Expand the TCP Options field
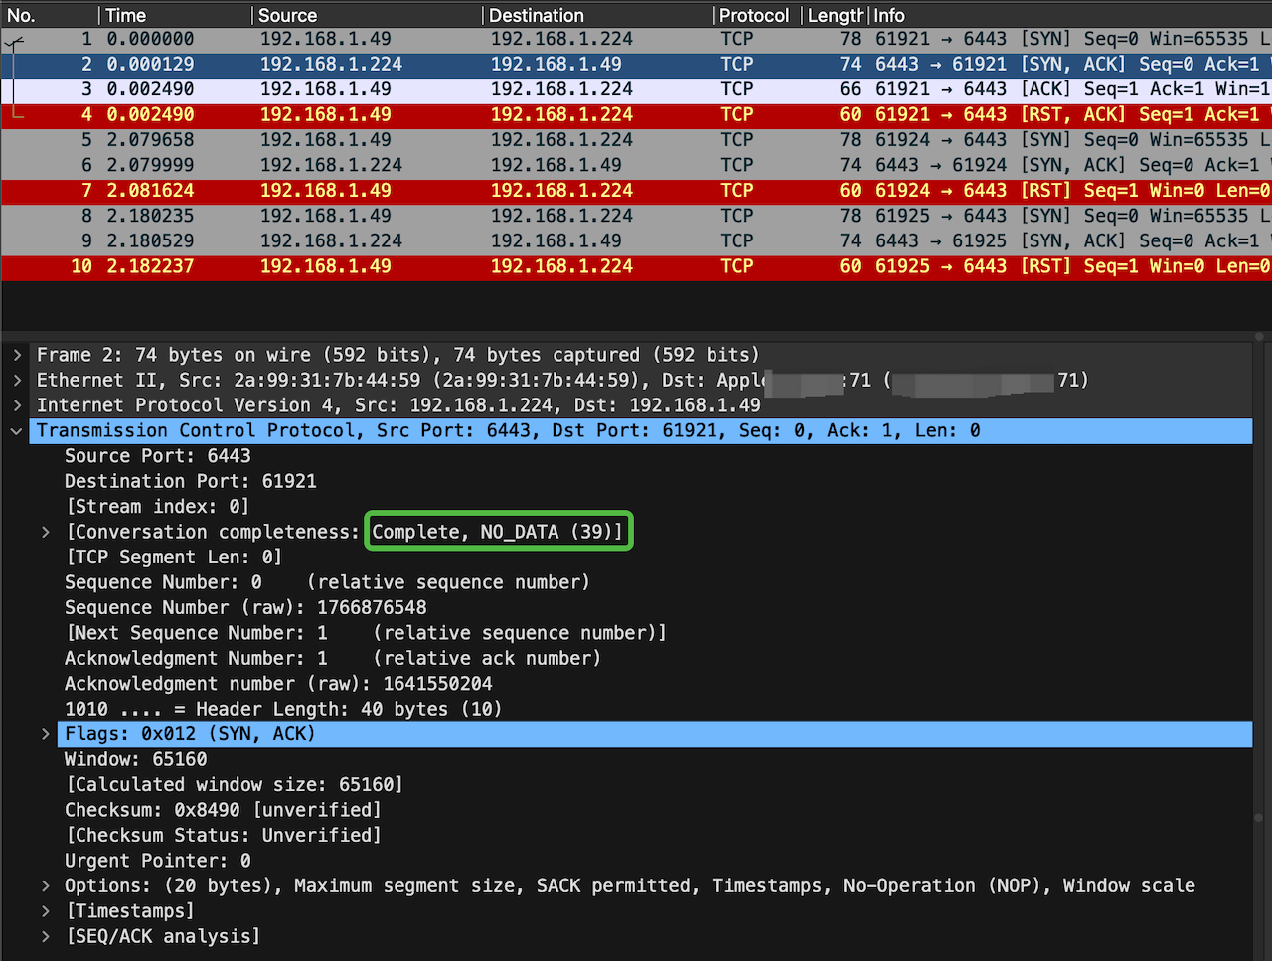Viewport: 1272px width, 961px height. [x=46, y=886]
